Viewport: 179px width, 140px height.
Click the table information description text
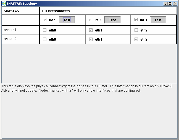point(87,88)
